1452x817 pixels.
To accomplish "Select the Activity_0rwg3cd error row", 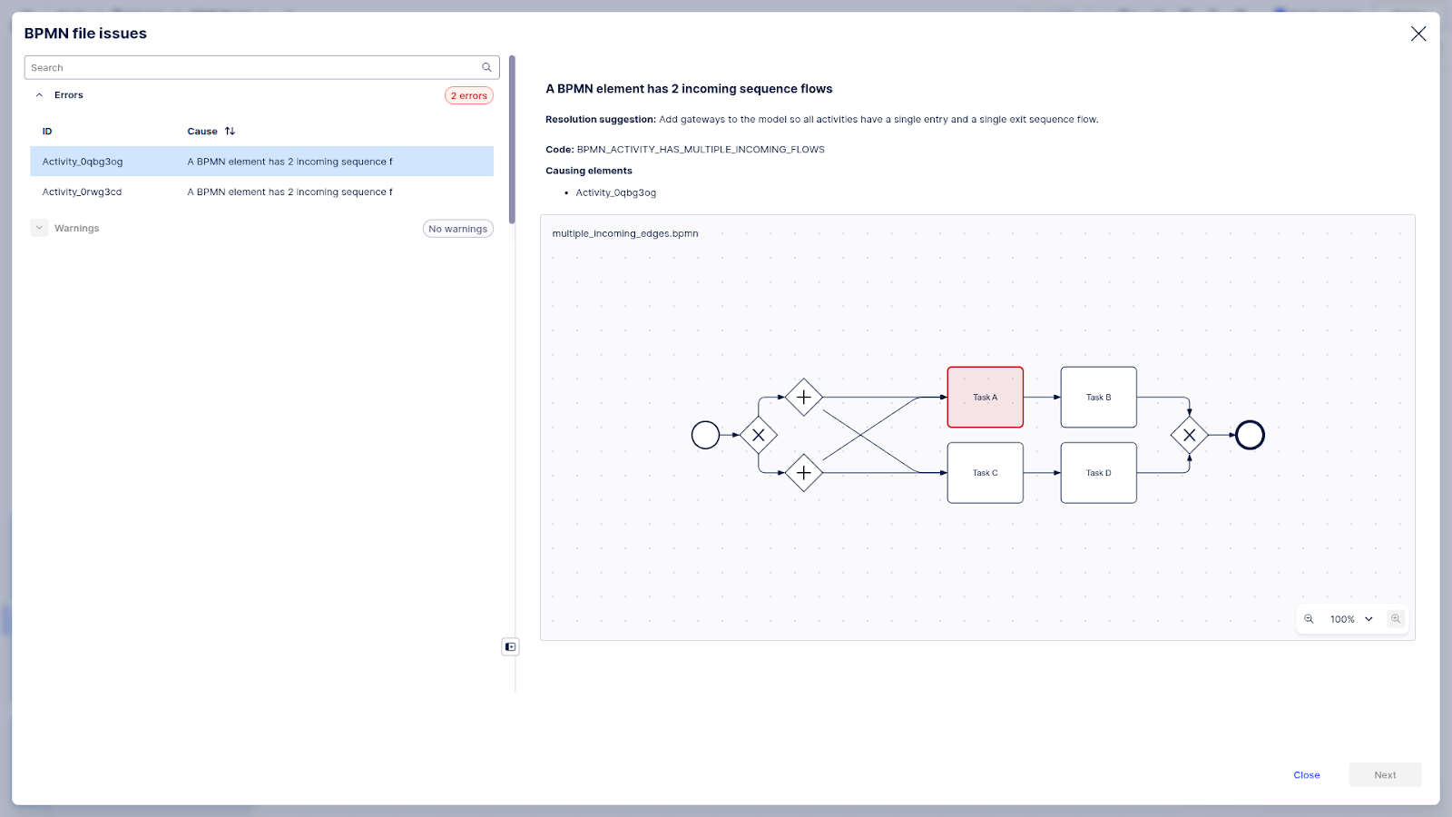I will pyautogui.click(x=261, y=192).
